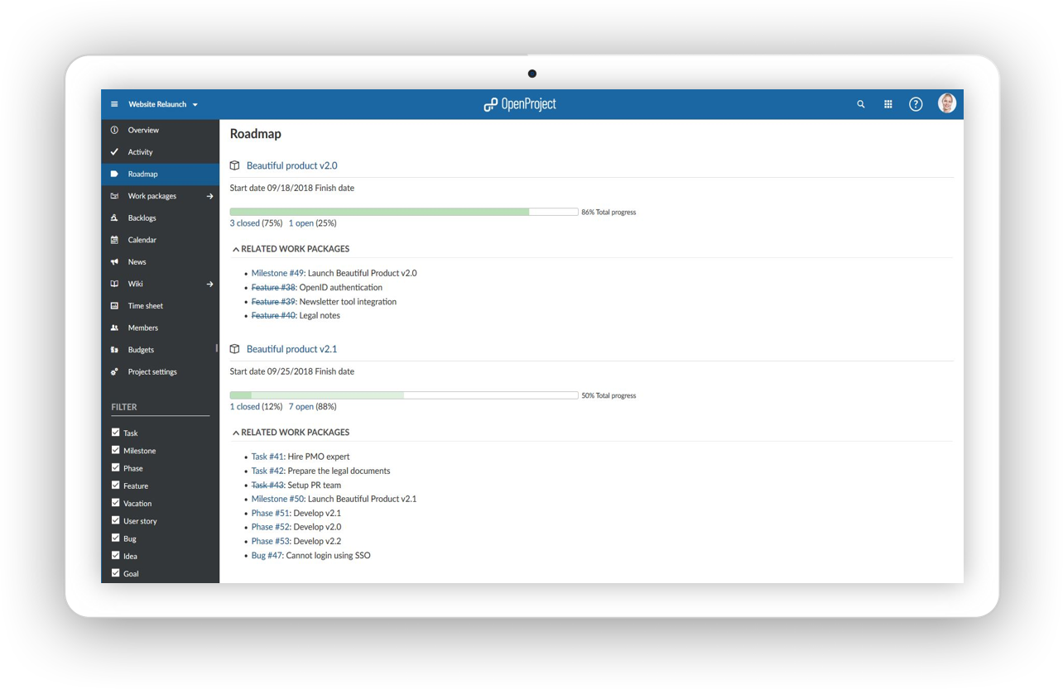
Task: Open the Task #42 link
Action: coord(267,471)
